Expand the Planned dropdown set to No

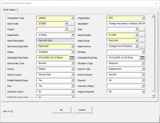tap(143, 80)
